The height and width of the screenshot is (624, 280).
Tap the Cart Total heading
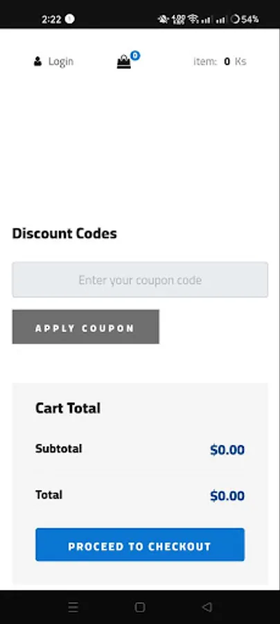coord(68,408)
